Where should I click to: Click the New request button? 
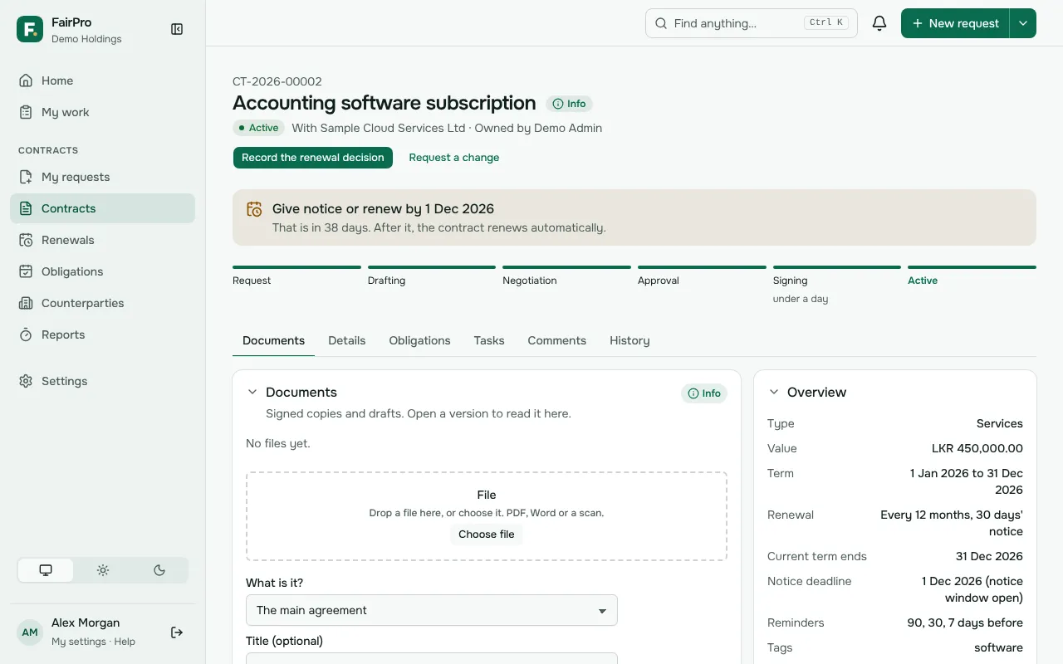coord(955,23)
